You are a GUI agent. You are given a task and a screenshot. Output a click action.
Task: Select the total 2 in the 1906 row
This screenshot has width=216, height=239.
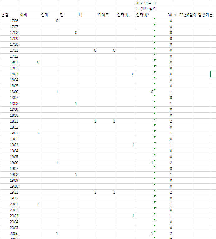pyautogui.click(x=163, y=163)
